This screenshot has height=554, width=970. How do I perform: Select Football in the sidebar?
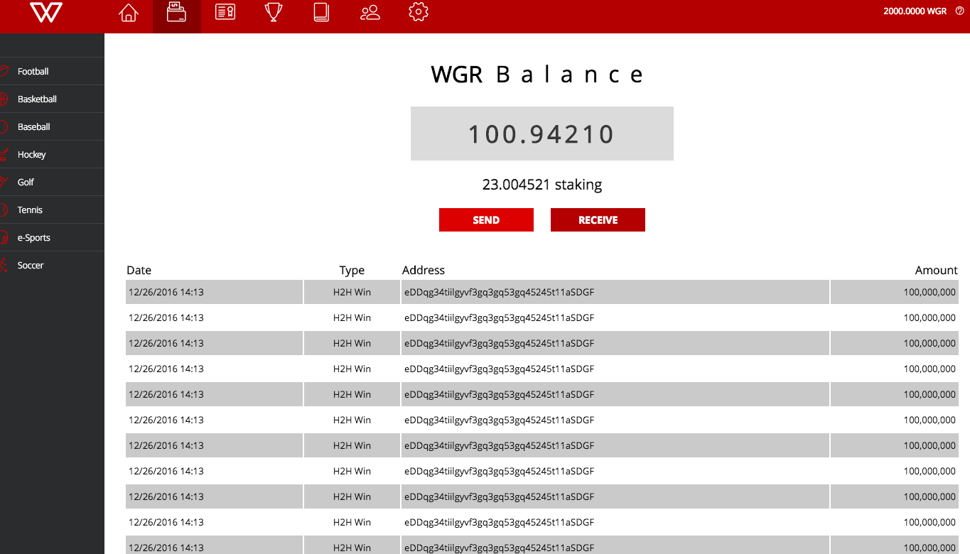tap(52, 71)
